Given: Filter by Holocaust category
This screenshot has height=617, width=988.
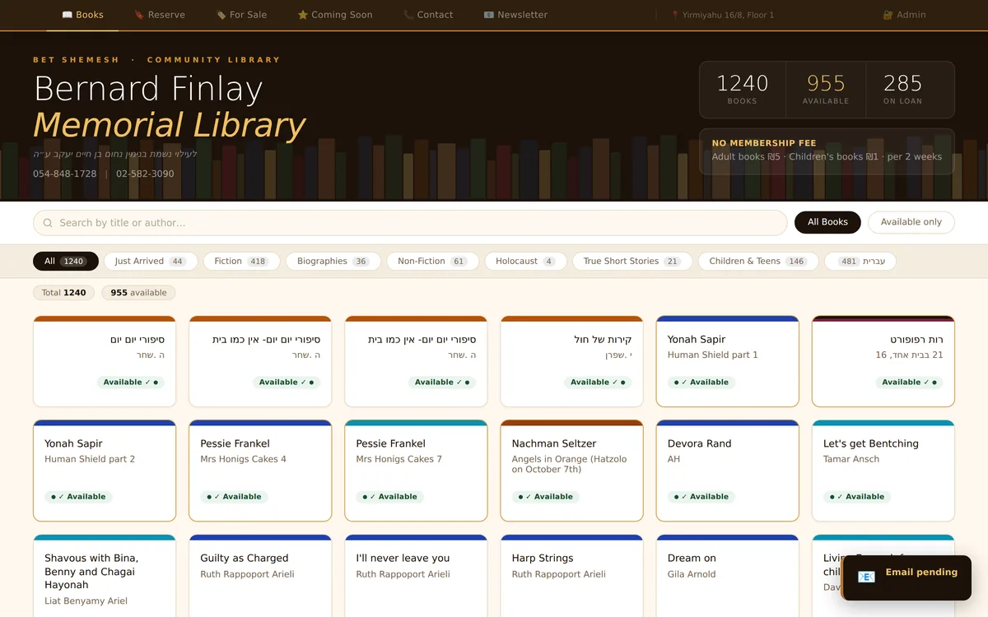Looking at the screenshot, I should [x=525, y=261].
